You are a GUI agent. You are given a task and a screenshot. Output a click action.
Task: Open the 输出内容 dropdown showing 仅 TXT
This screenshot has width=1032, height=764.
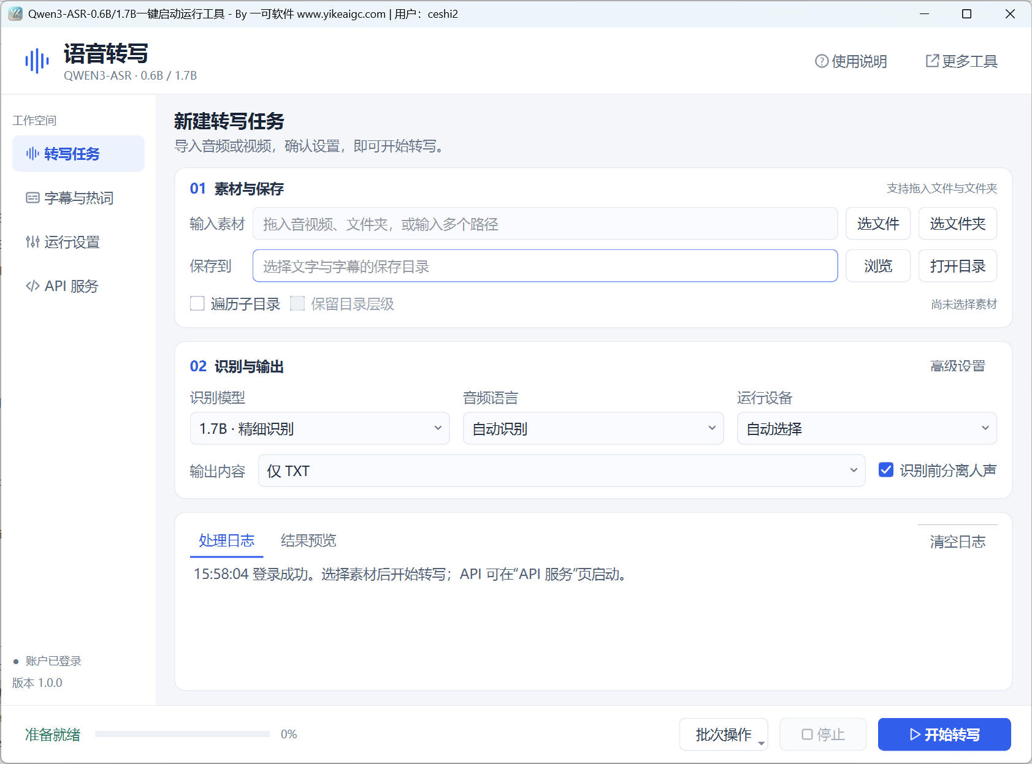tap(561, 471)
